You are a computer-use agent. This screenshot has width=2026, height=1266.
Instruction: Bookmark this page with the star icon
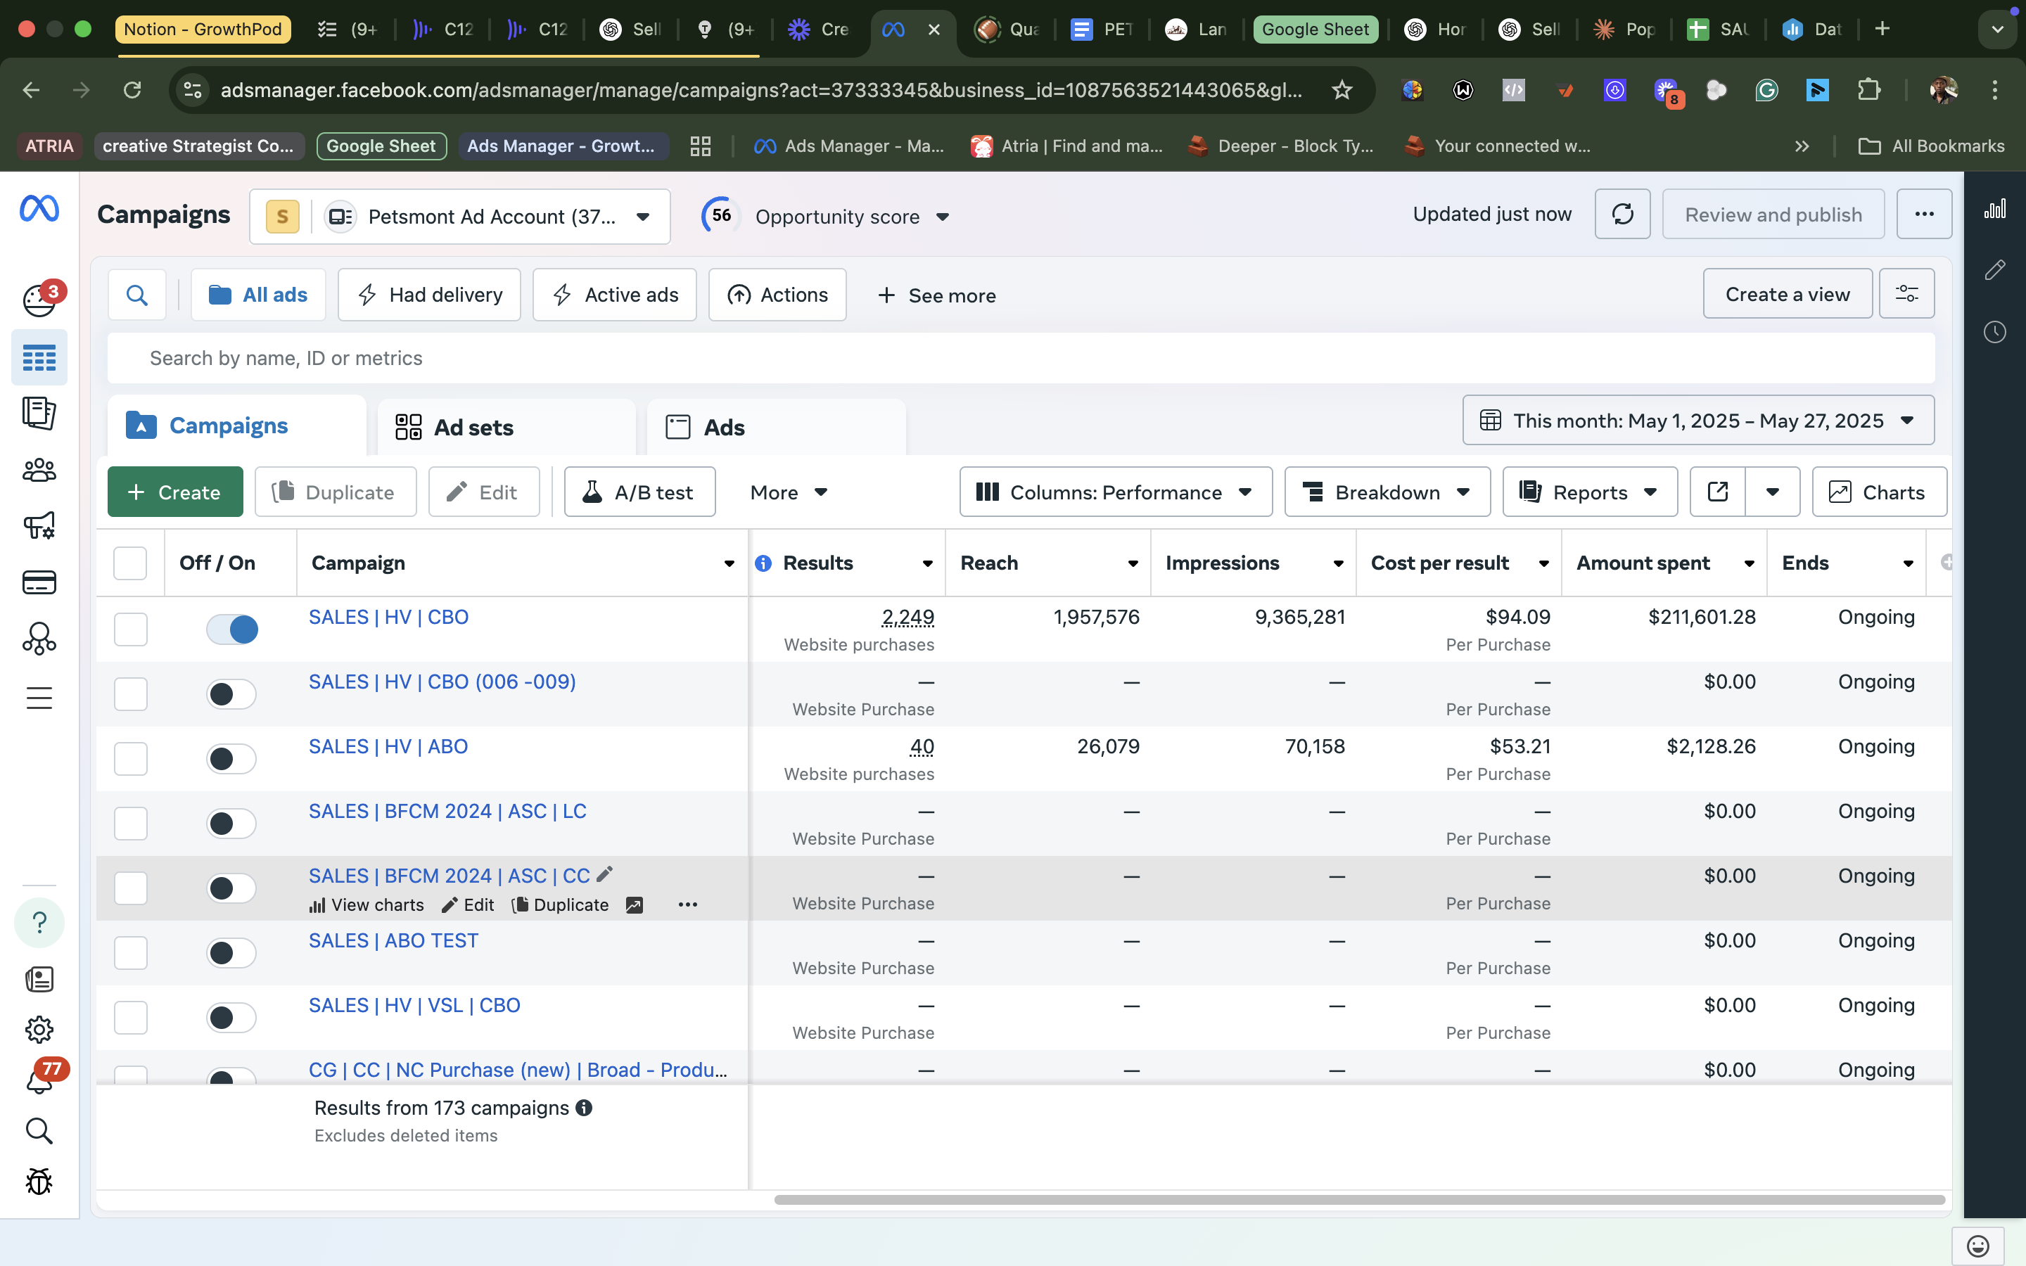click(1342, 89)
